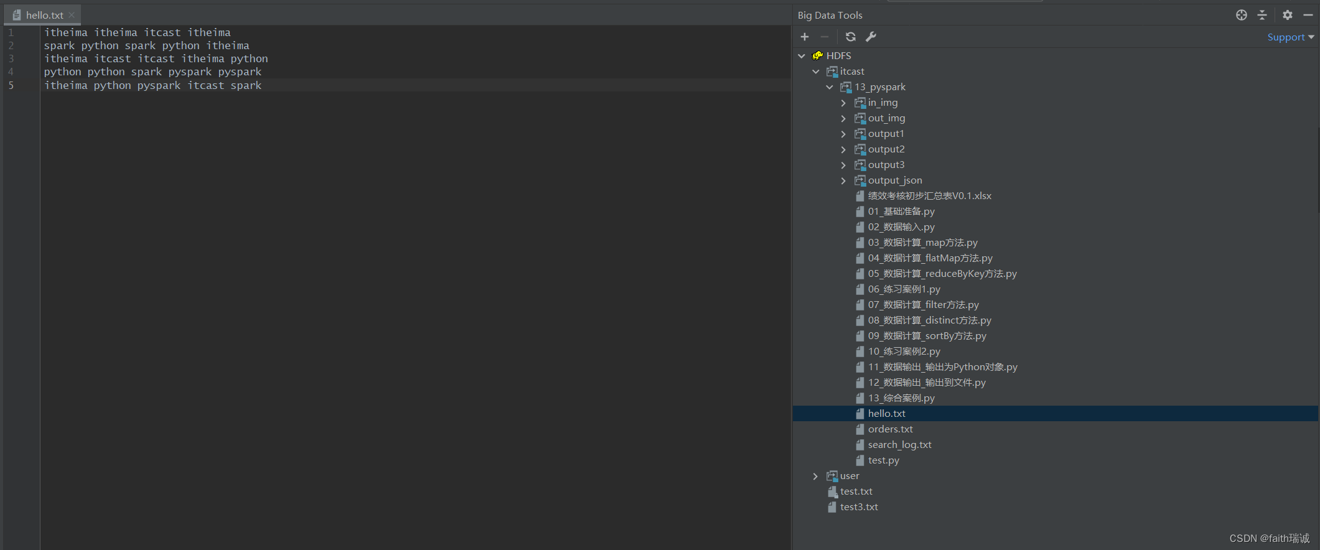Image resolution: width=1320 pixels, height=550 pixels.
Task: Click line number 1 in gutter
Action: [x=11, y=32]
